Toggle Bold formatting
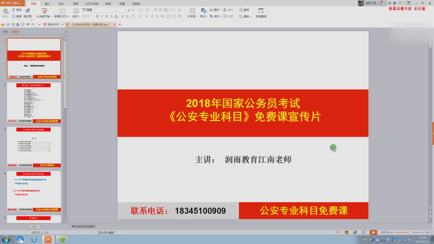The height and width of the screenshot is (244, 434). [x=97, y=16]
